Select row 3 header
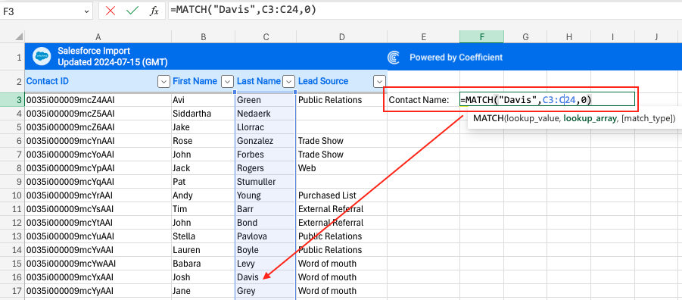The height and width of the screenshot is (300, 682). click(12, 100)
